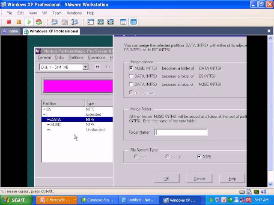Click the Type column header

point(99,103)
